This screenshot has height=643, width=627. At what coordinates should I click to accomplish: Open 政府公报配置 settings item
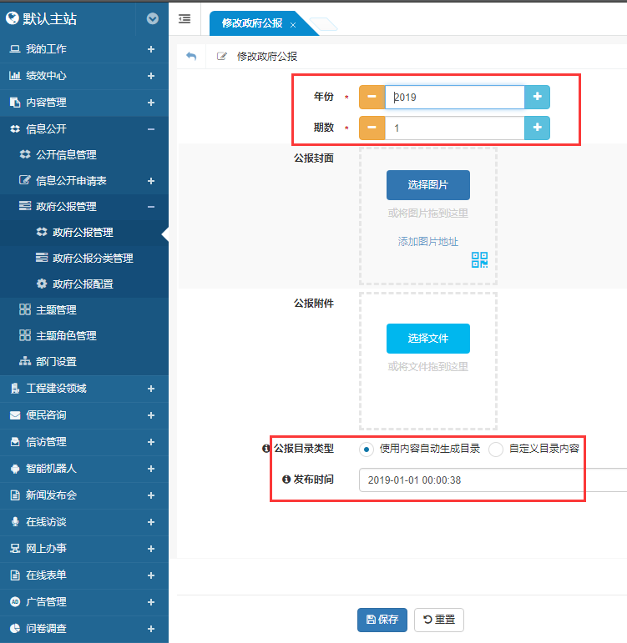[82, 284]
